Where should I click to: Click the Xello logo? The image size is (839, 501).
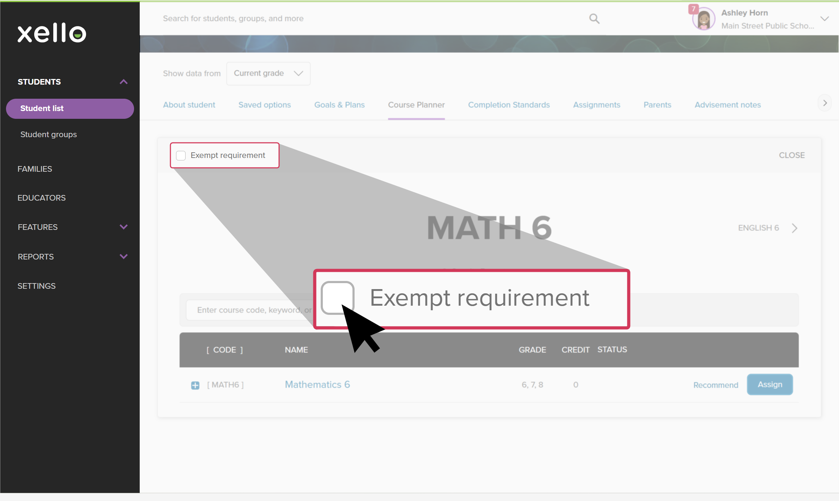[52, 33]
